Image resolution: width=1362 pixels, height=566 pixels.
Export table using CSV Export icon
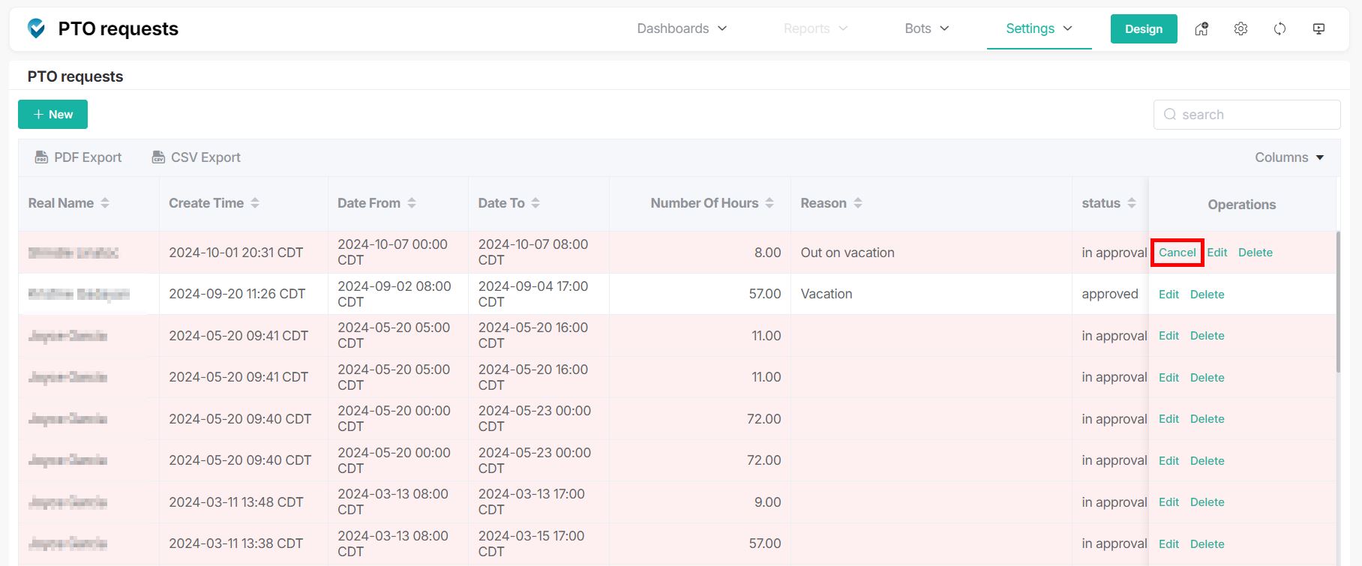[x=158, y=157]
